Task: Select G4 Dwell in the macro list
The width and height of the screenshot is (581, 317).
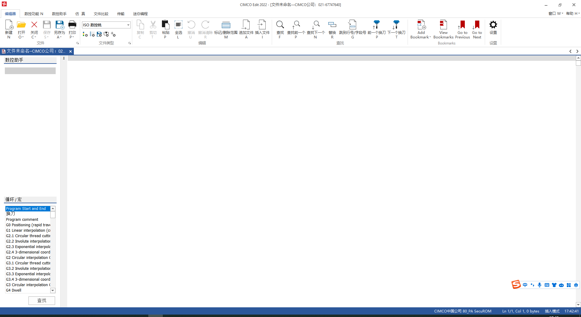Action: (28, 290)
